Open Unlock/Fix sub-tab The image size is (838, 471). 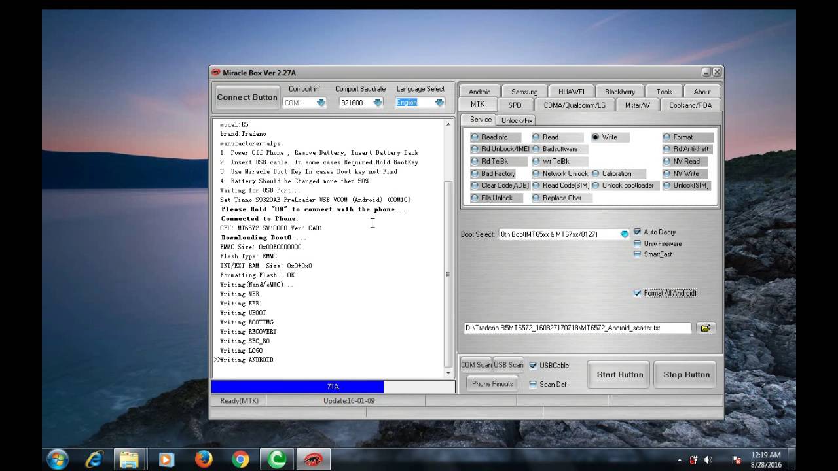517,120
